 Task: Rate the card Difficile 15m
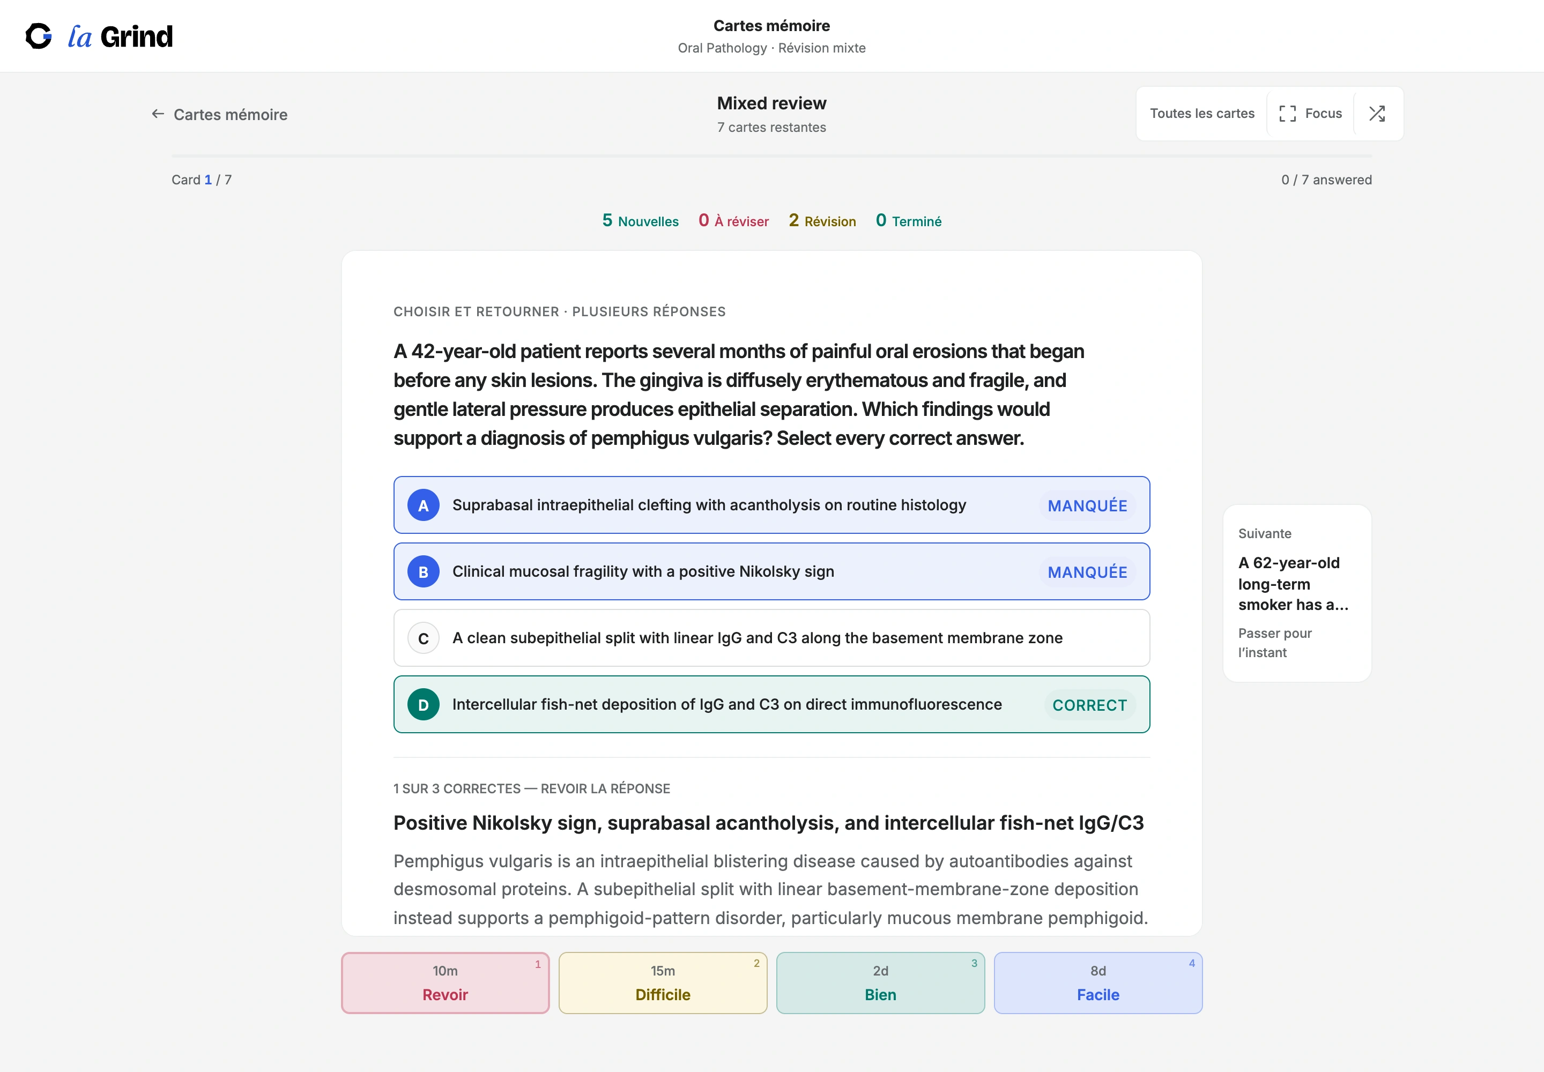(x=663, y=982)
